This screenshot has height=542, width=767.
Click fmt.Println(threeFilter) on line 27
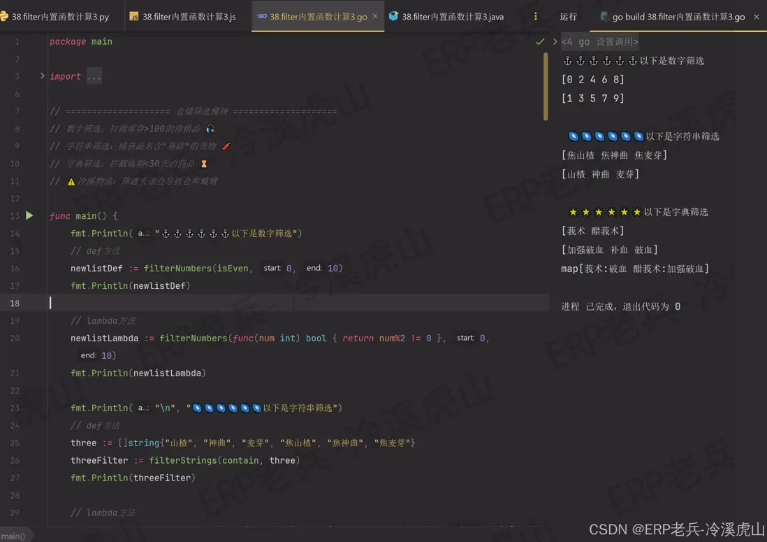point(133,478)
